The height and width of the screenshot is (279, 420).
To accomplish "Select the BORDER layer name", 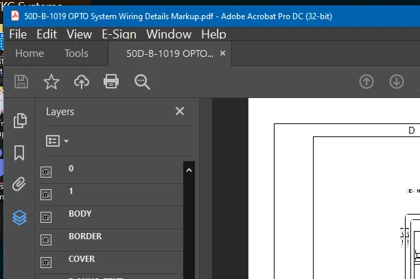I will [85, 236].
